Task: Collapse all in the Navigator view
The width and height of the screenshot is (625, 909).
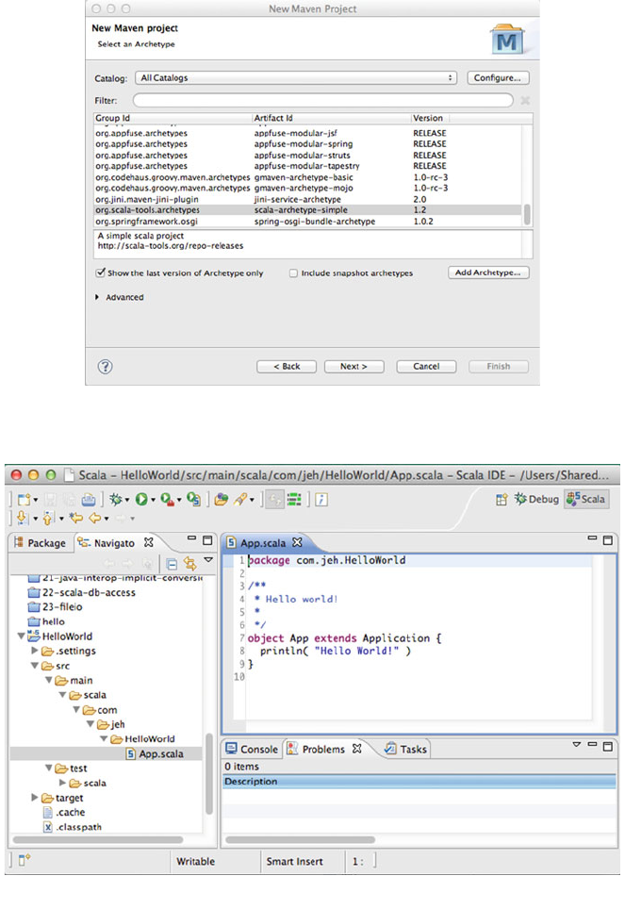Action: click(x=172, y=564)
